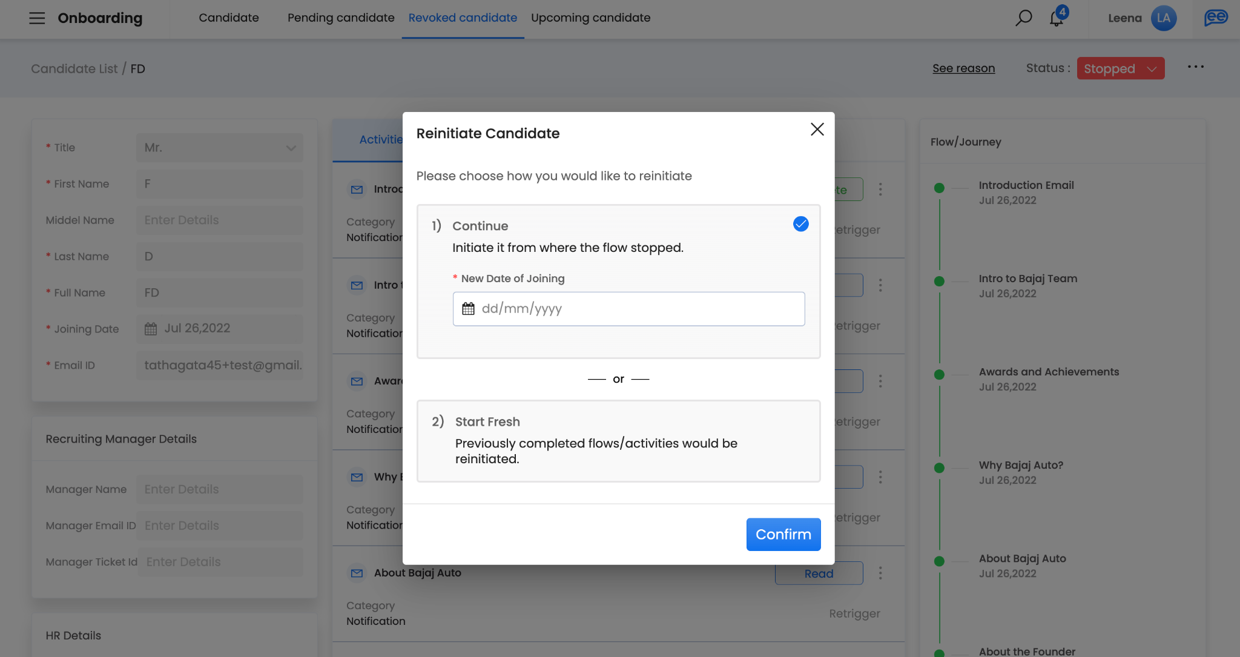The height and width of the screenshot is (657, 1240).
Task: Toggle the blue checkmark on Continue
Action: [x=800, y=224]
